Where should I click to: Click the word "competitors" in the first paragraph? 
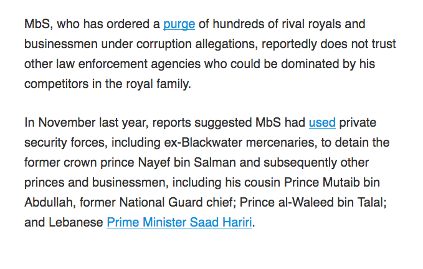click(x=57, y=84)
